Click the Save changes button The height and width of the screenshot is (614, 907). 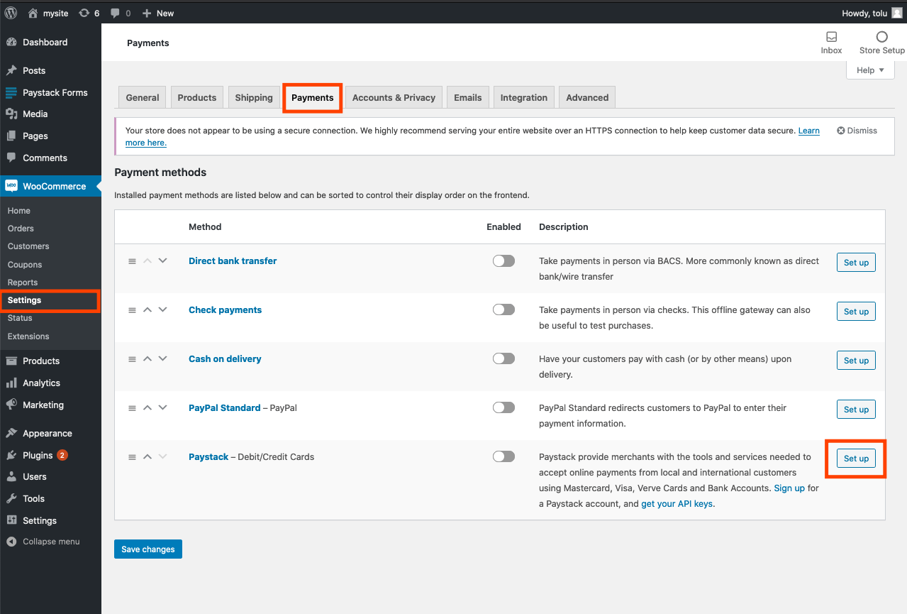click(x=148, y=549)
